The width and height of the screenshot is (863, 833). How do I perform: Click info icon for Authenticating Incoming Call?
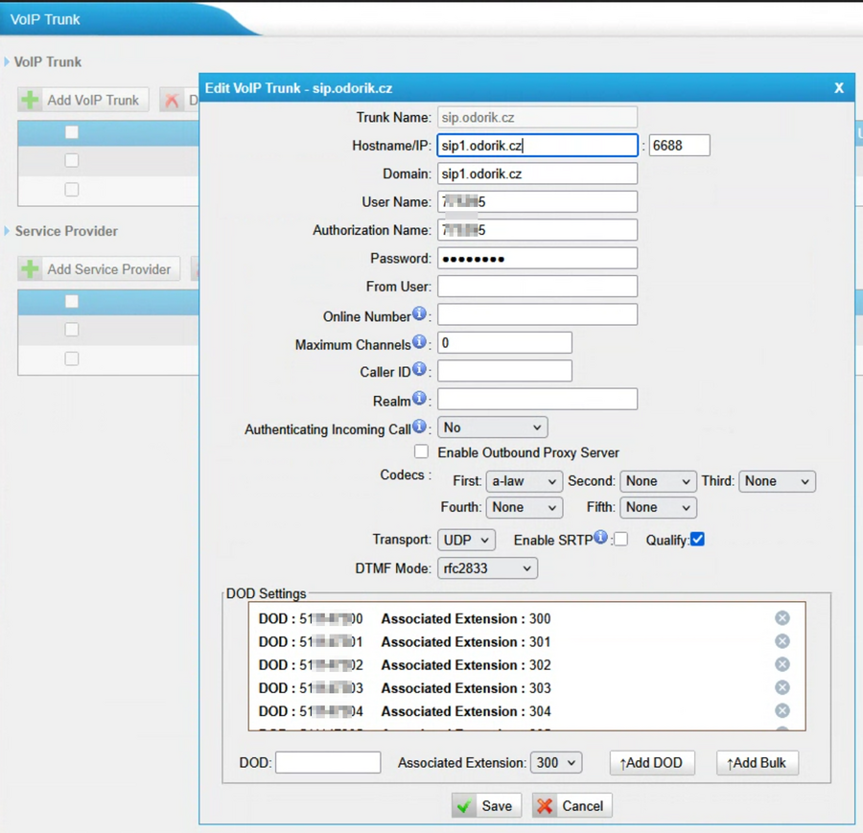pyautogui.click(x=419, y=428)
